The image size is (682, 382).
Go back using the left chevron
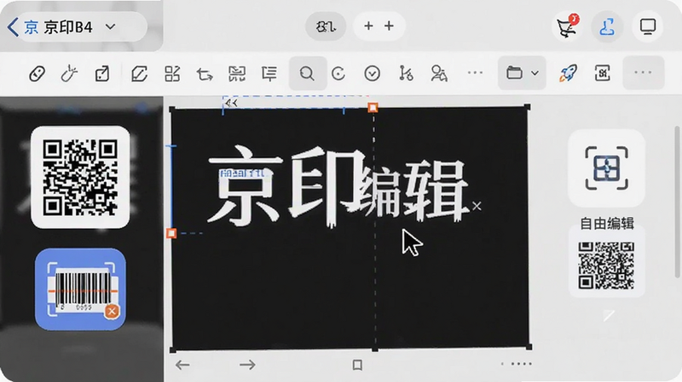pos(13,27)
